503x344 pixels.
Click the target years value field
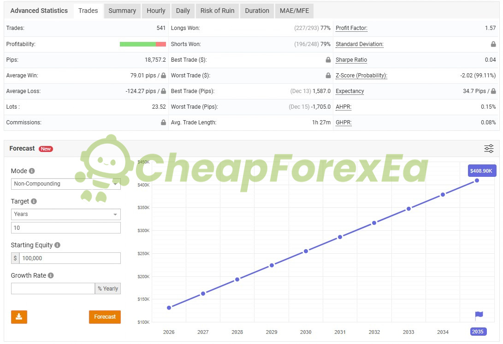[66, 228]
